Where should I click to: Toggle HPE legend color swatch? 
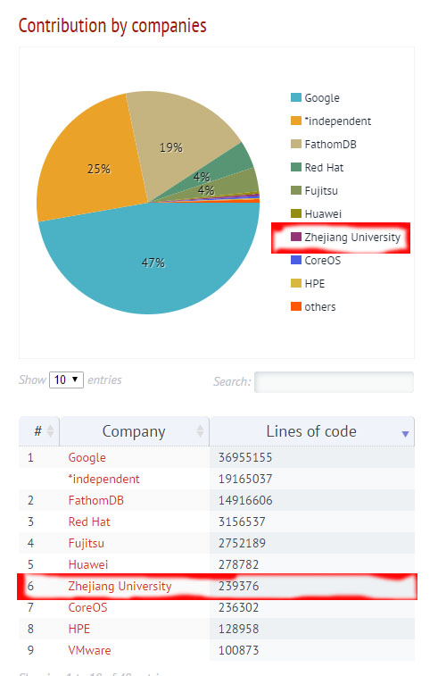296,283
